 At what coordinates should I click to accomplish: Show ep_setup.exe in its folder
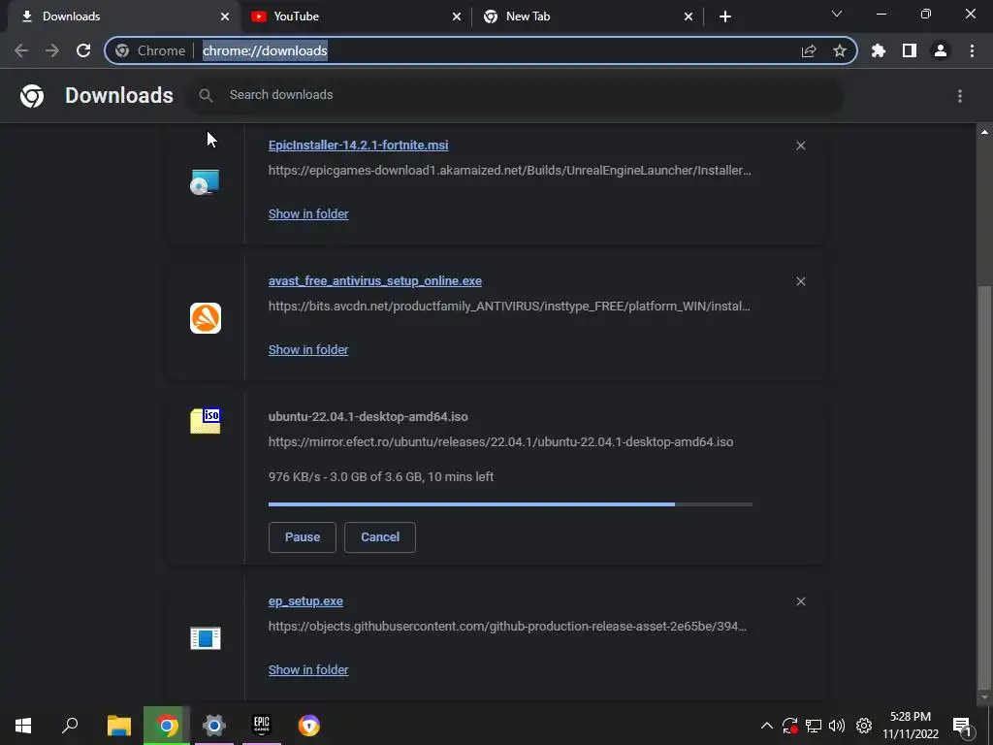click(308, 670)
